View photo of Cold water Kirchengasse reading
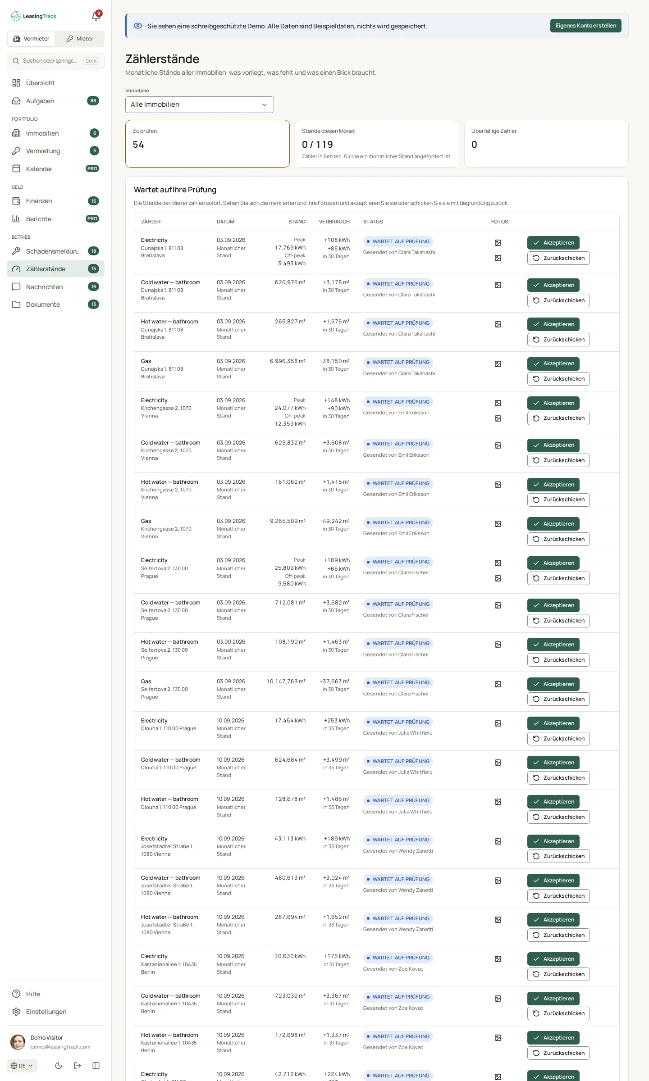Screen dimensions: 649x1081 point(498,445)
